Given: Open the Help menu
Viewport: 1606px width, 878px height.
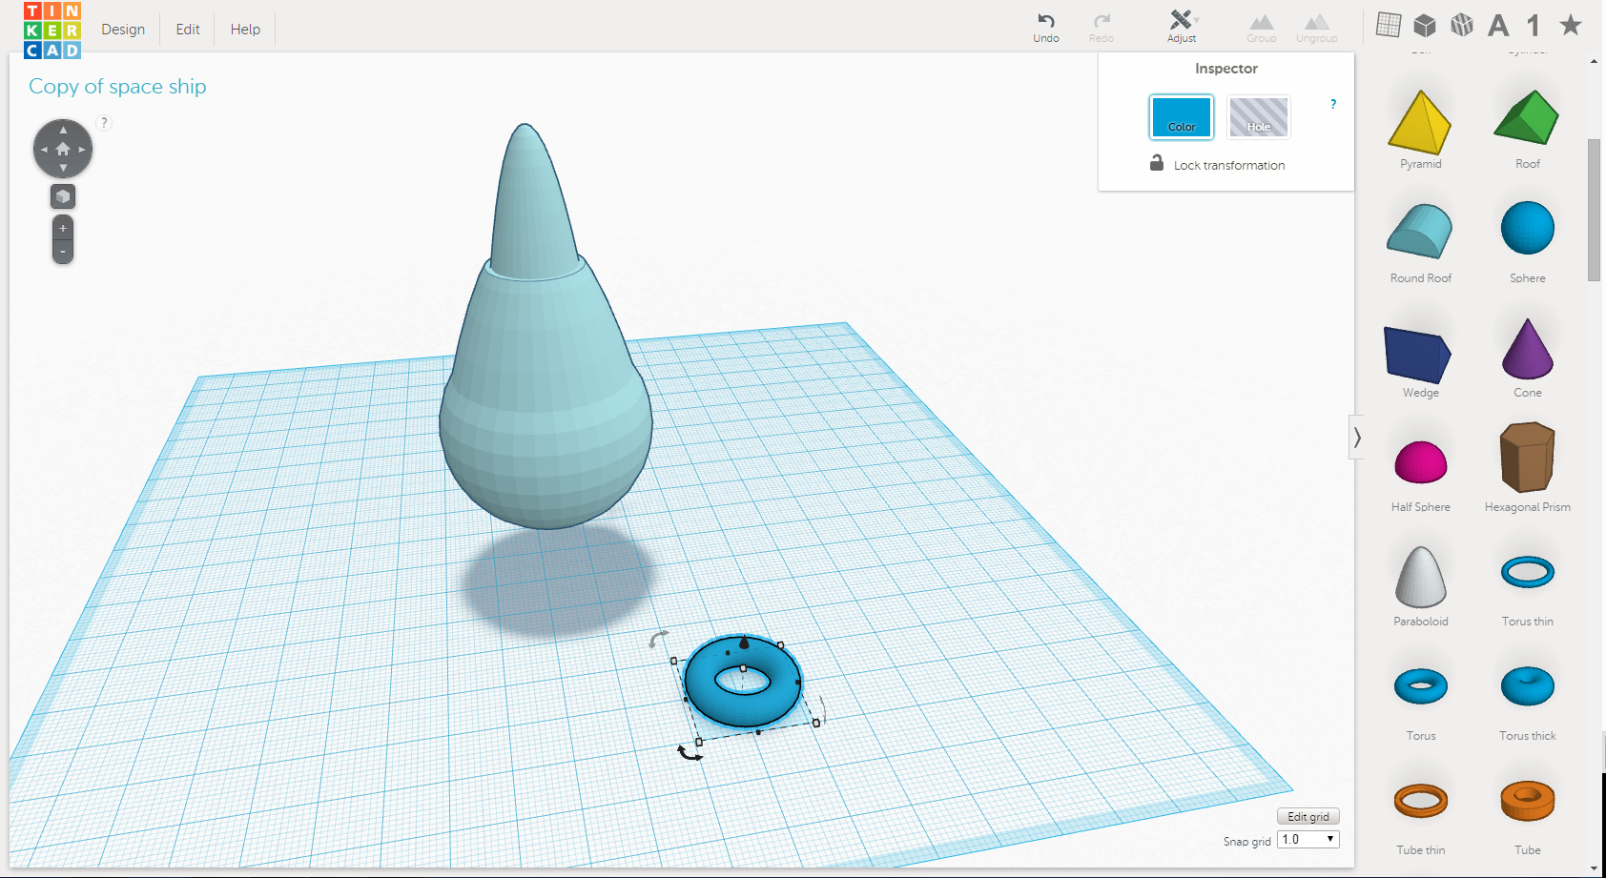Looking at the screenshot, I should (x=245, y=30).
